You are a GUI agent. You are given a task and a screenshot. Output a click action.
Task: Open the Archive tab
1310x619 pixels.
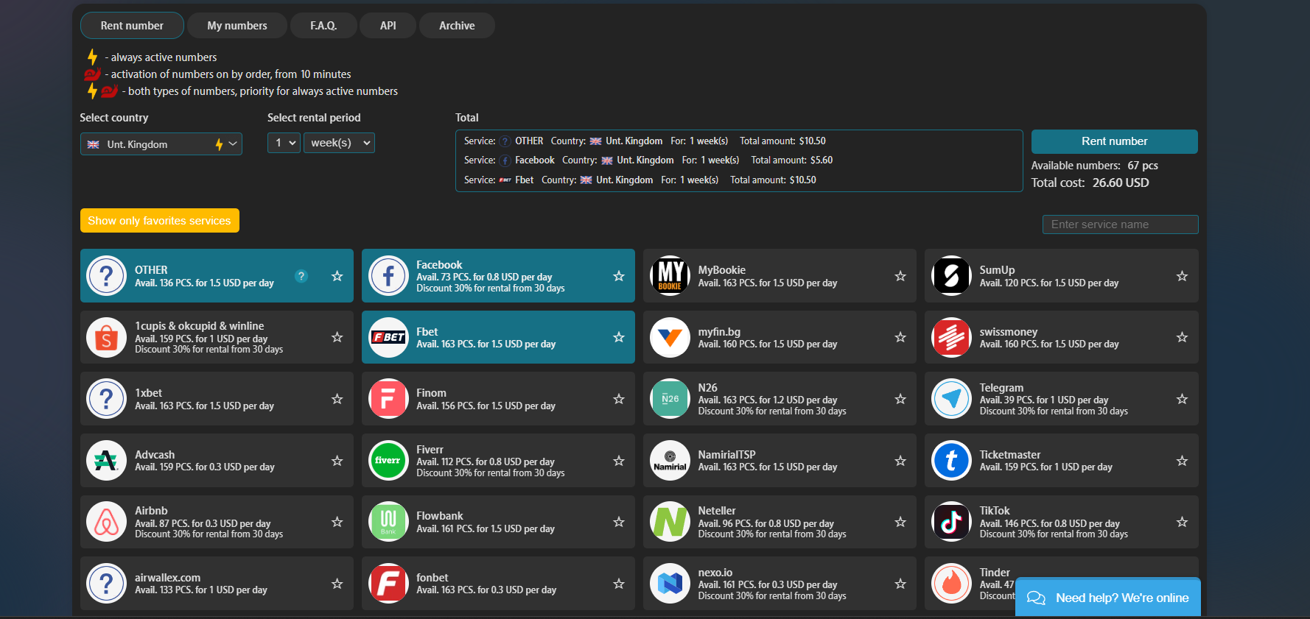point(457,25)
